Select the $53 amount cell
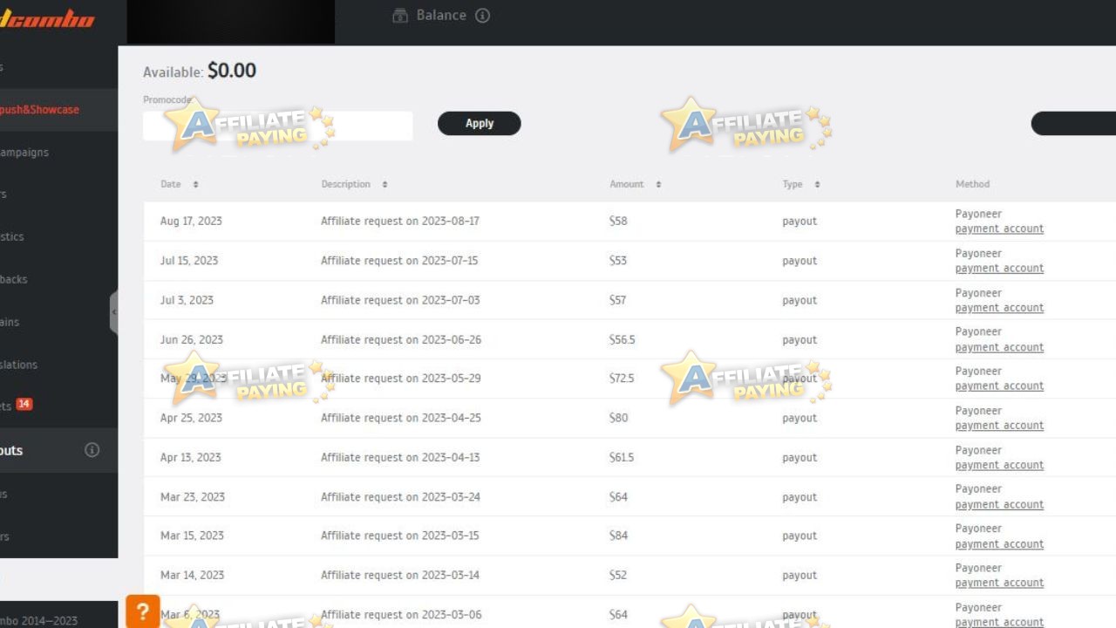1116x628 pixels. click(618, 261)
